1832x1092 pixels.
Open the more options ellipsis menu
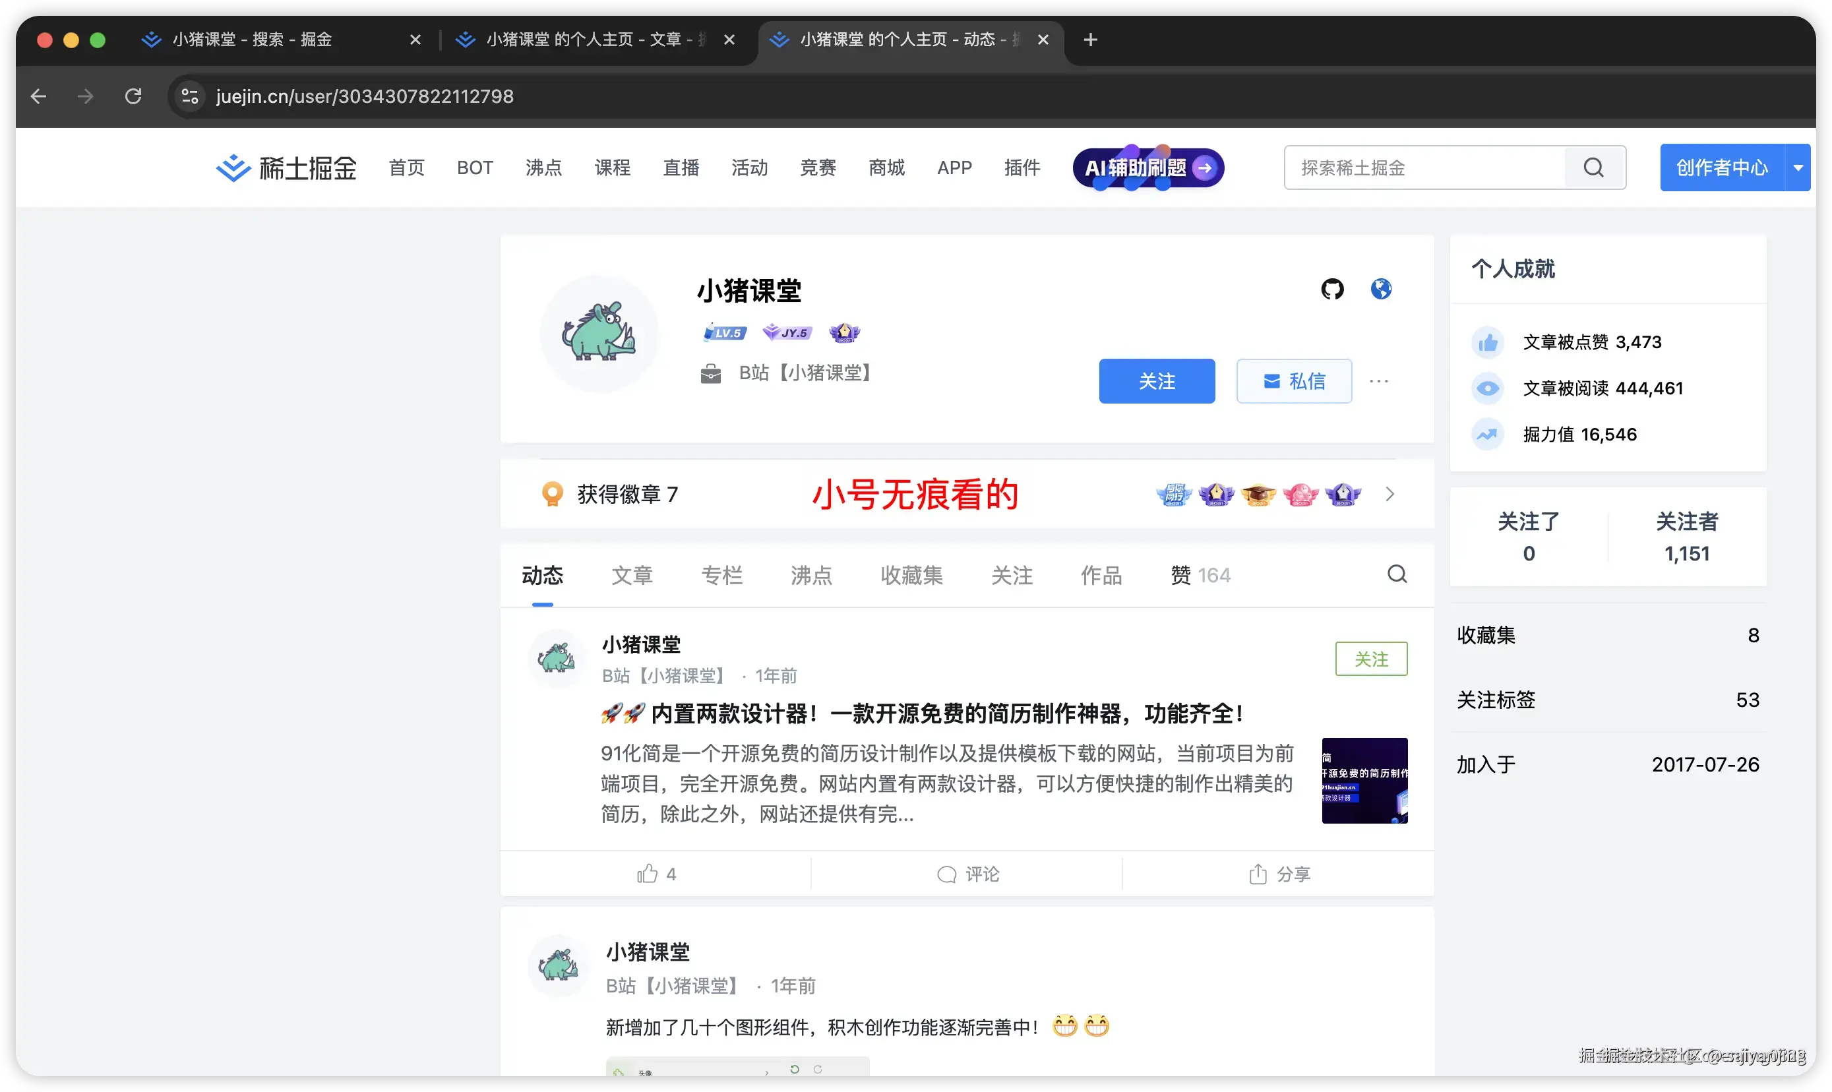[1380, 381]
